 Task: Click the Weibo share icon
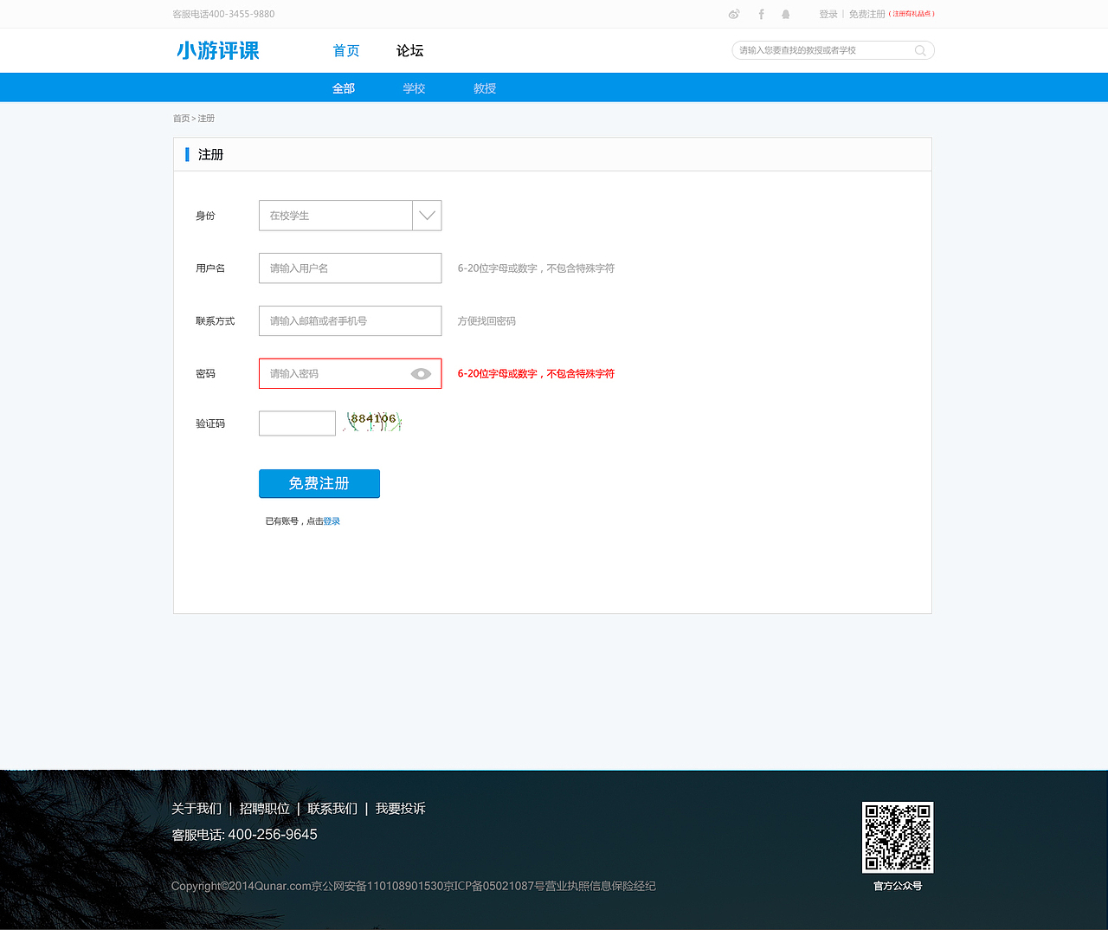click(734, 14)
